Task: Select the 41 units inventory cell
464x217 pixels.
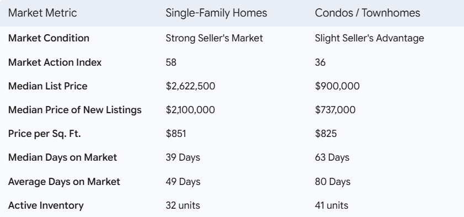Action: tap(332, 205)
